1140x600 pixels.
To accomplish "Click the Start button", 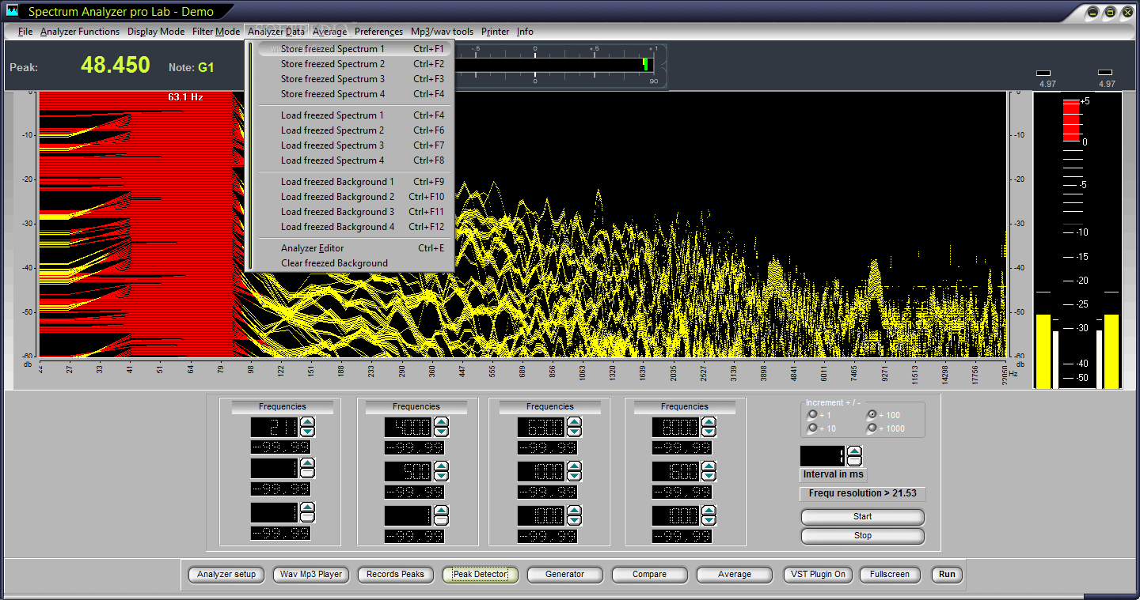I will (x=863, y=517).
